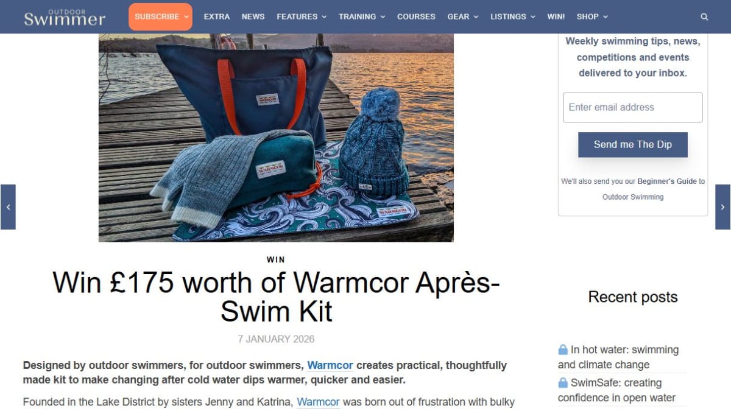The image size is (731, 411).
Task: Click lock icon beside In hot water post
Action: (x=563, y=350)
